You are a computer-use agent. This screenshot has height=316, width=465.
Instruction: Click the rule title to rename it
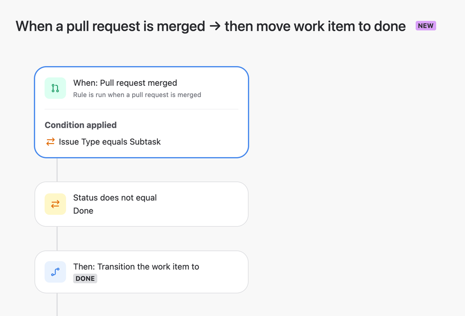[211, 26]
